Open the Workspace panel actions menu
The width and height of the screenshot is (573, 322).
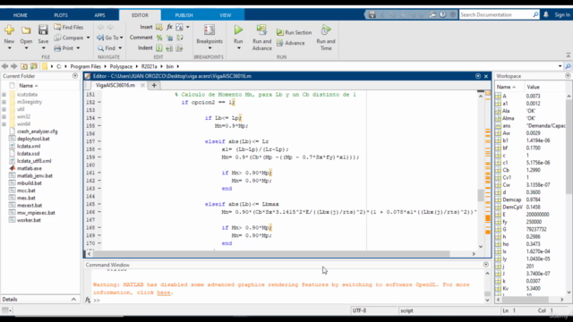(568, 76)
